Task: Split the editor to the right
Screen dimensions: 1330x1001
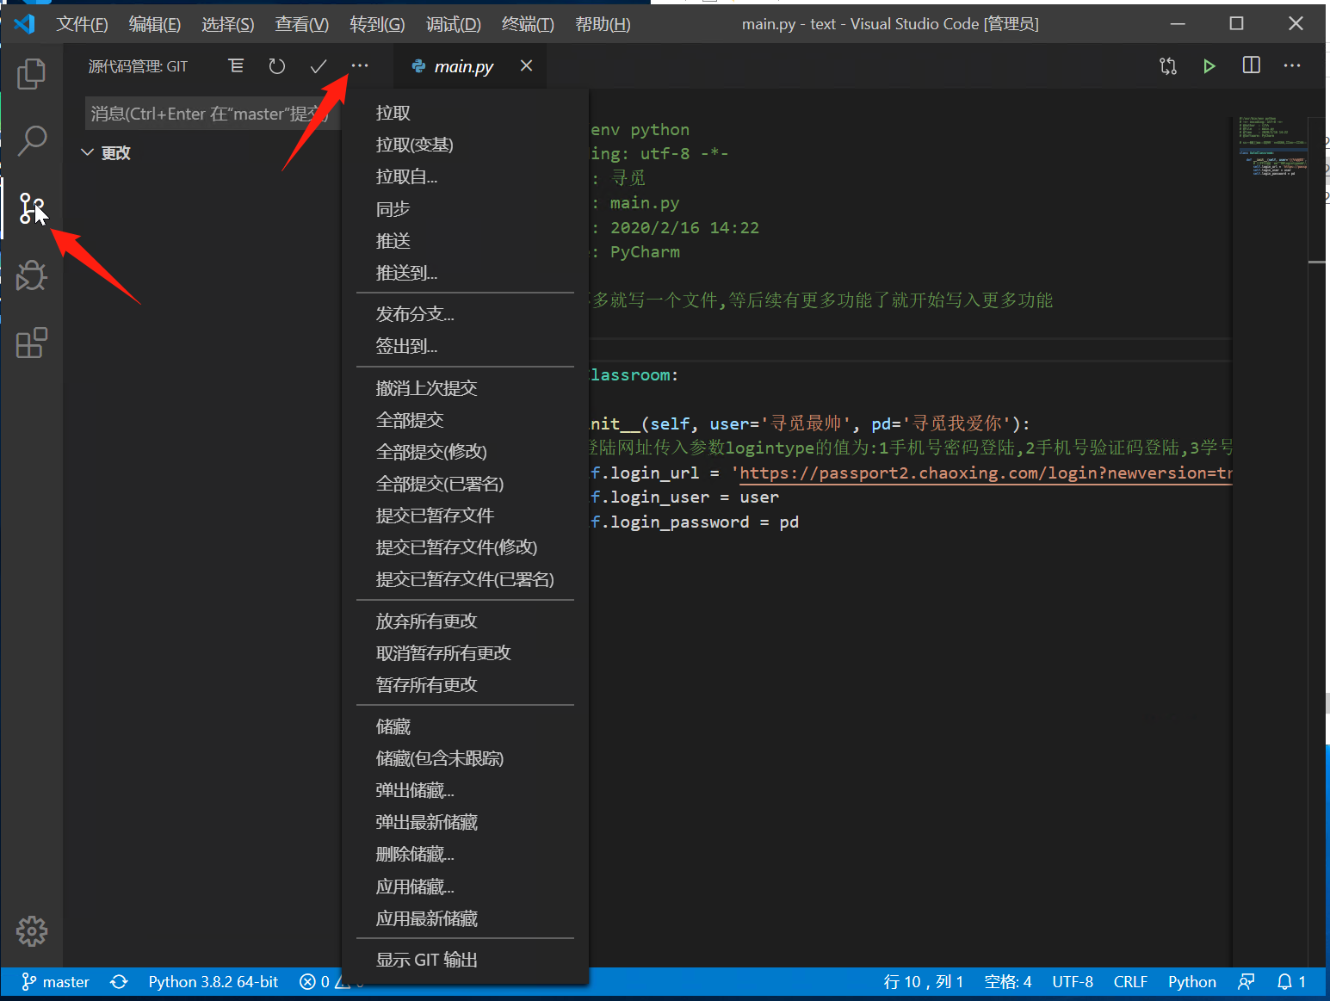Action: tap(1252, 66)
